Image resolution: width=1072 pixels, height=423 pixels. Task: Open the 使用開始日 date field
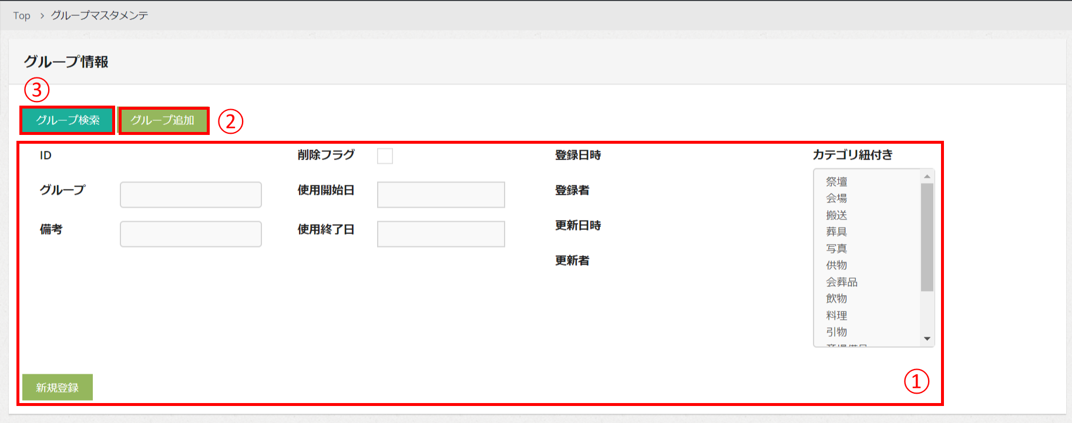pos(441,195)
